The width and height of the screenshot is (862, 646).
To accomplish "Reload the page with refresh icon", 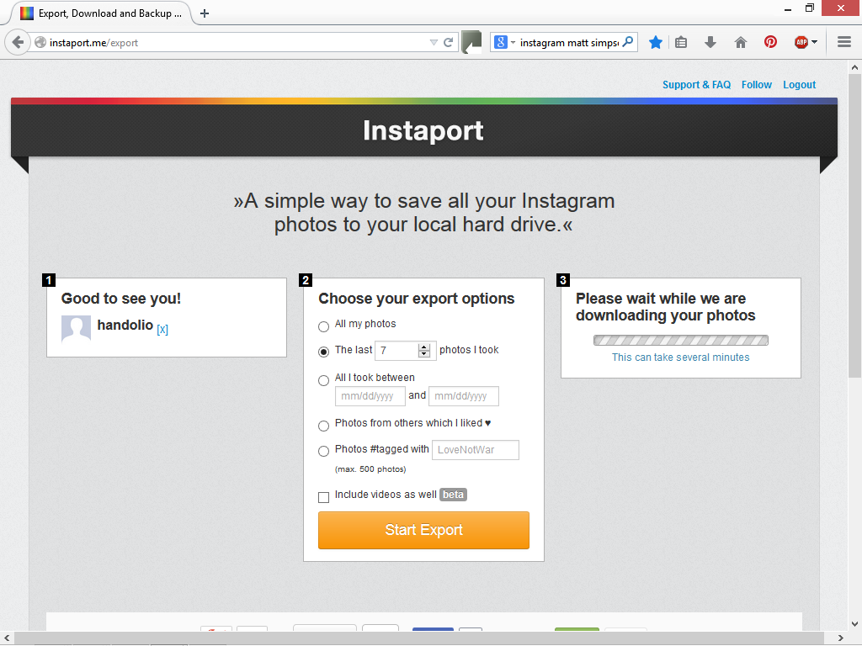I will 448,42.
